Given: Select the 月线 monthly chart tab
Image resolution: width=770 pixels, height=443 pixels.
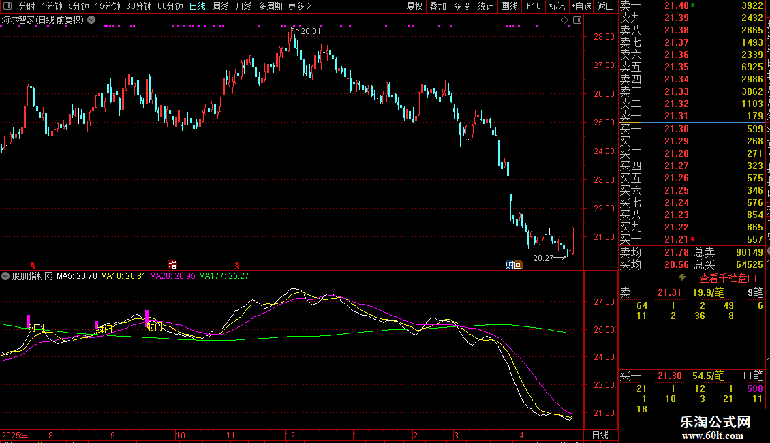Looking at the screenshot, I should coord(243,6).
